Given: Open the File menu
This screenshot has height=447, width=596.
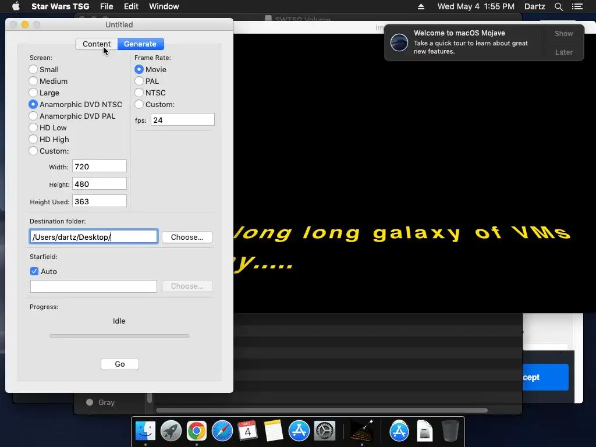Looking at the screenshot, I should pos(107,6).
